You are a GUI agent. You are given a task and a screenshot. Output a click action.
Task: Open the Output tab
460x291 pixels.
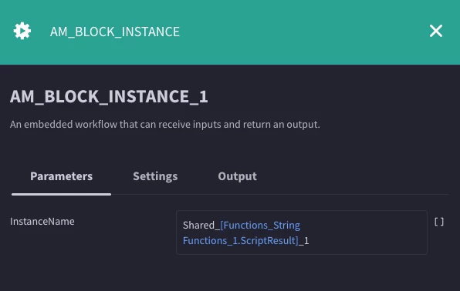237,176
